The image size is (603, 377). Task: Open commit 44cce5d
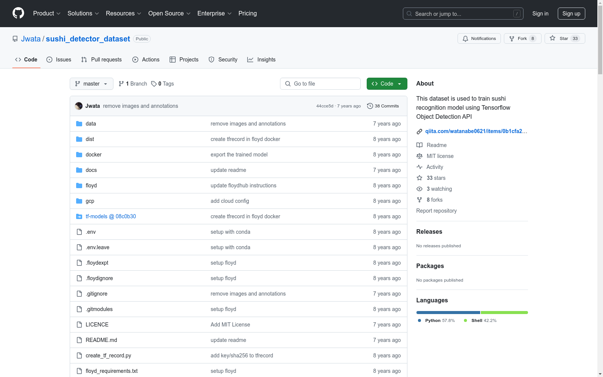pos(325,106)
